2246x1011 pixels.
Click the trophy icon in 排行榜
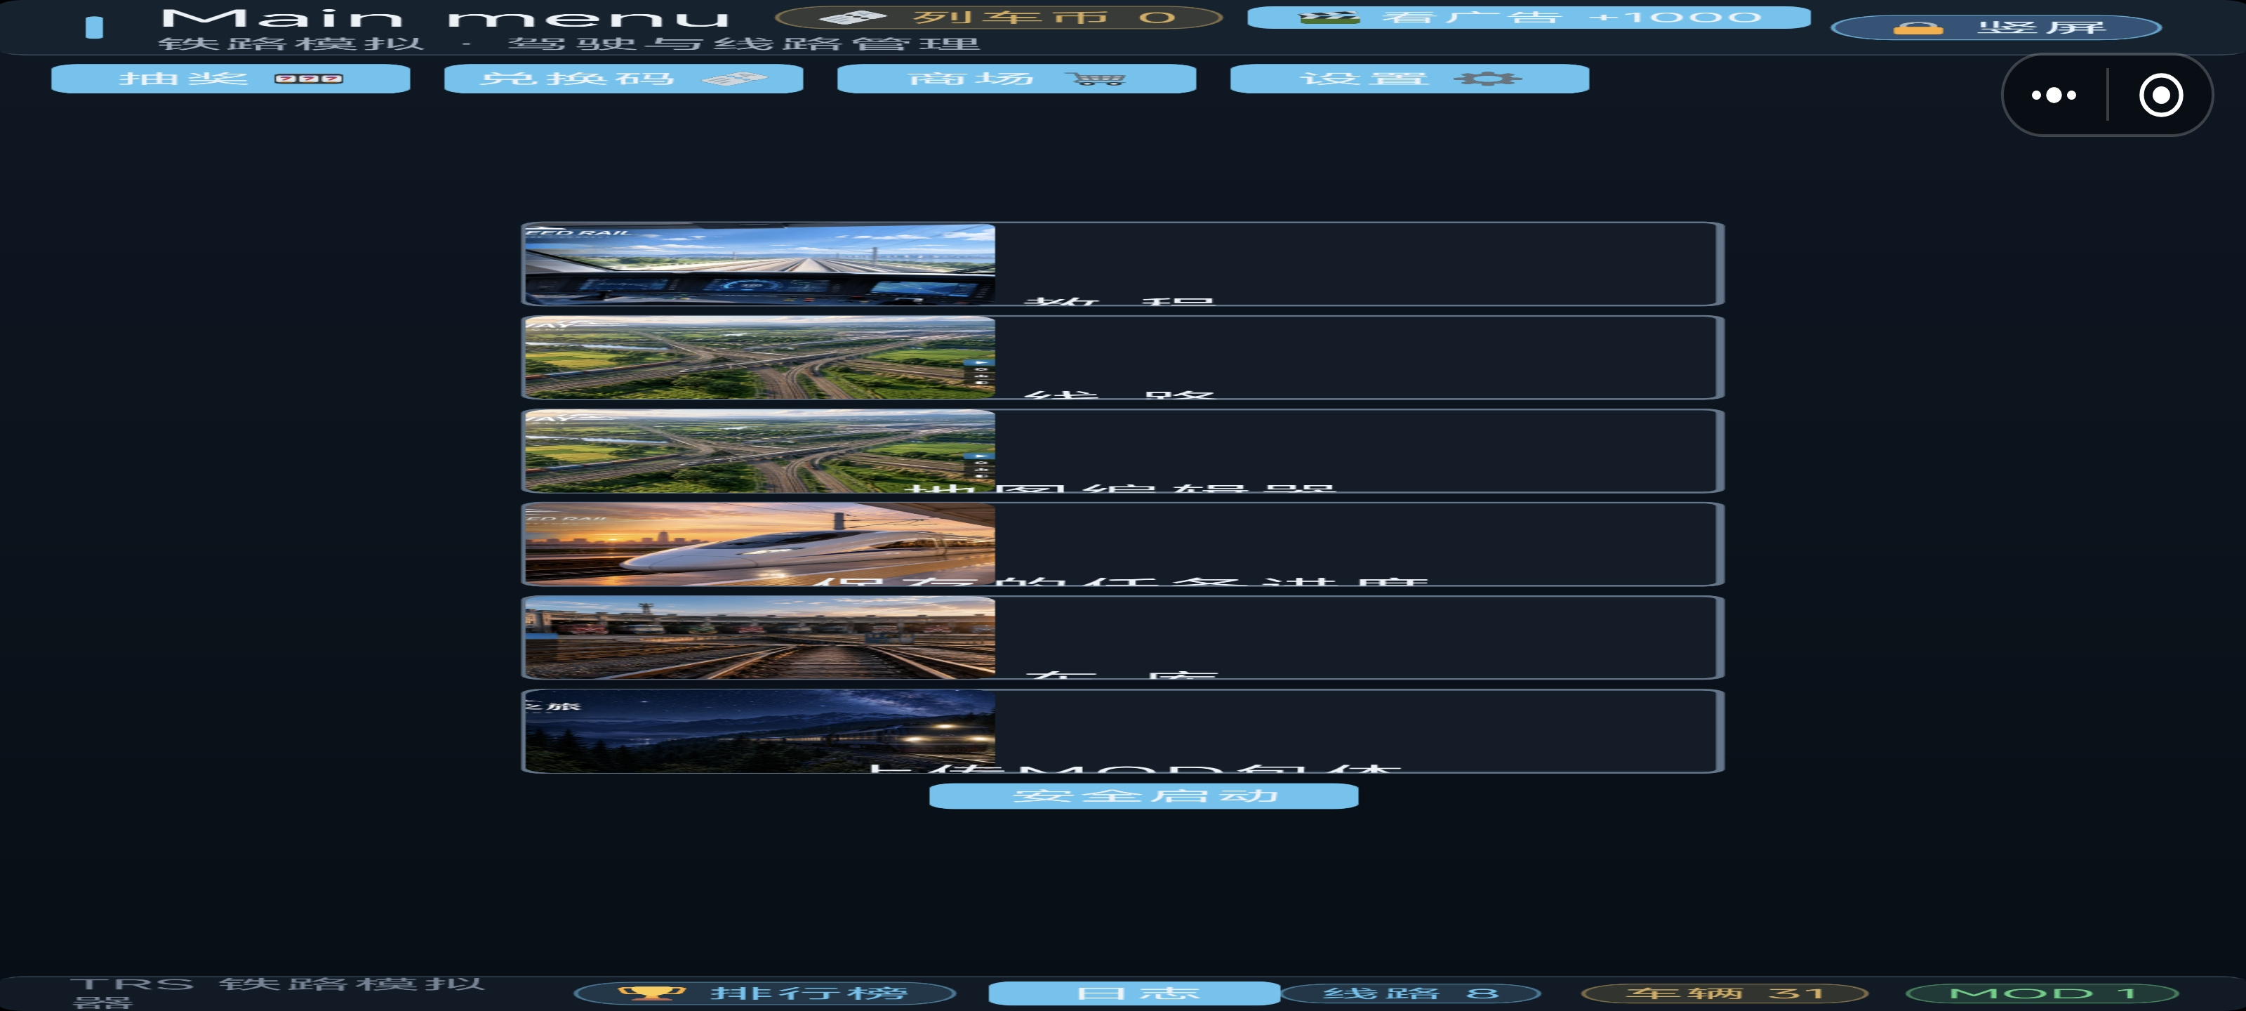coord(651,993)
